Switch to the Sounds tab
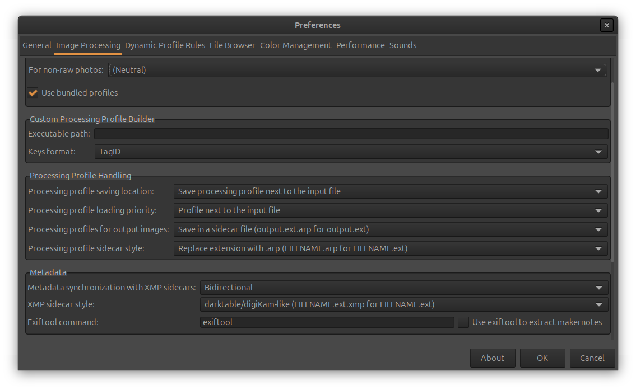Viewport: 636px width, 390px height. point(402,45)
